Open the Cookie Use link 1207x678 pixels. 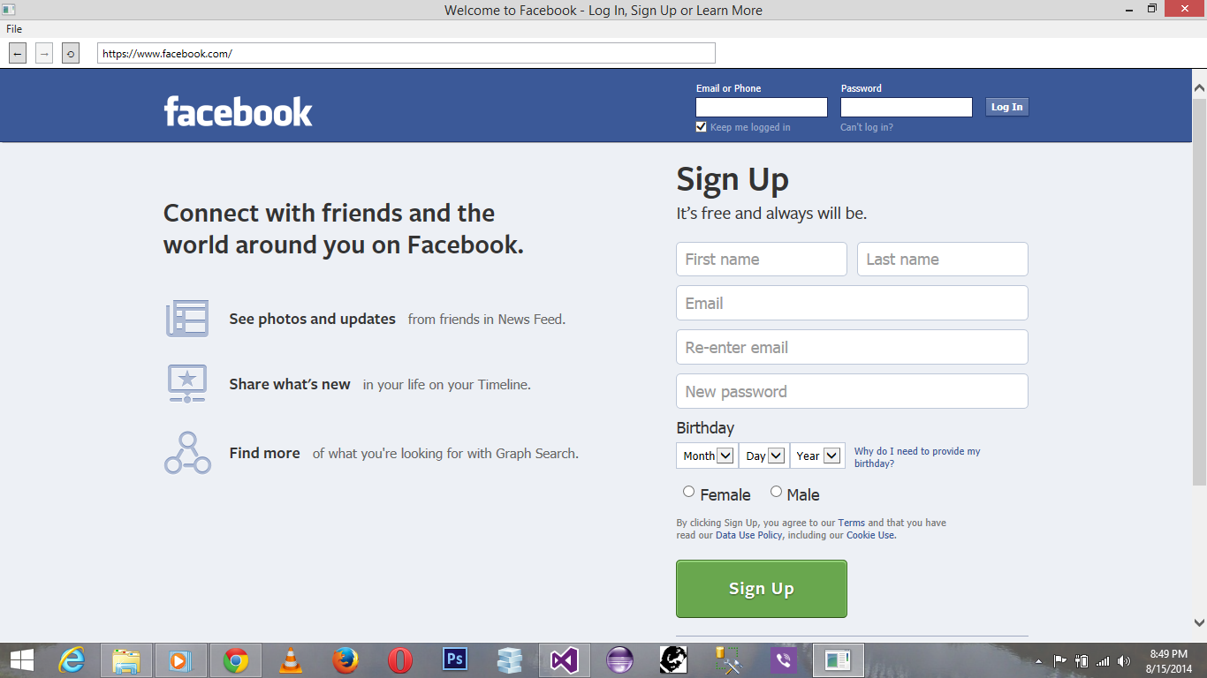point(871,535)
